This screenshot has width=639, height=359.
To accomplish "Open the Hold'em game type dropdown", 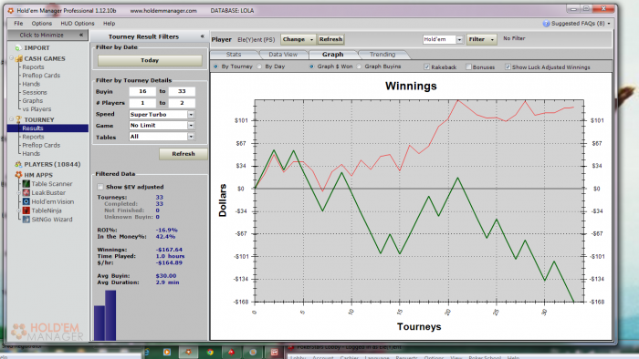I will click(x=459, y=39).
